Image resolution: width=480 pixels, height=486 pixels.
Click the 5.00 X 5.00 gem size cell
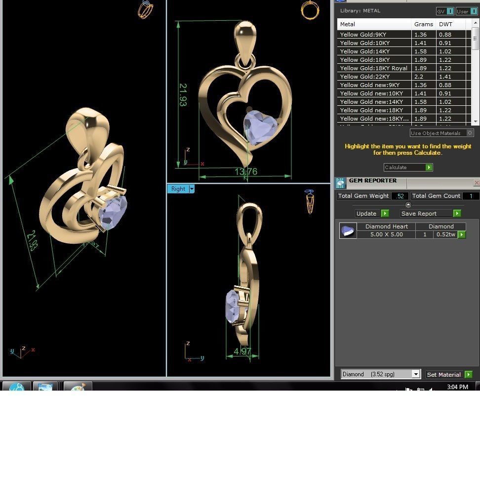point(387,234)
